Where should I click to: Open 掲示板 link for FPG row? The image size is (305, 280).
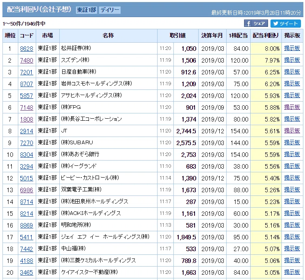coord(292,107)
